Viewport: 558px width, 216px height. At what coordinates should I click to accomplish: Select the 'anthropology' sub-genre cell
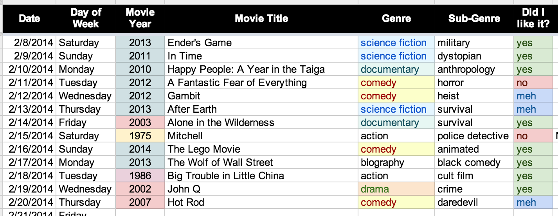coord(473,69)
